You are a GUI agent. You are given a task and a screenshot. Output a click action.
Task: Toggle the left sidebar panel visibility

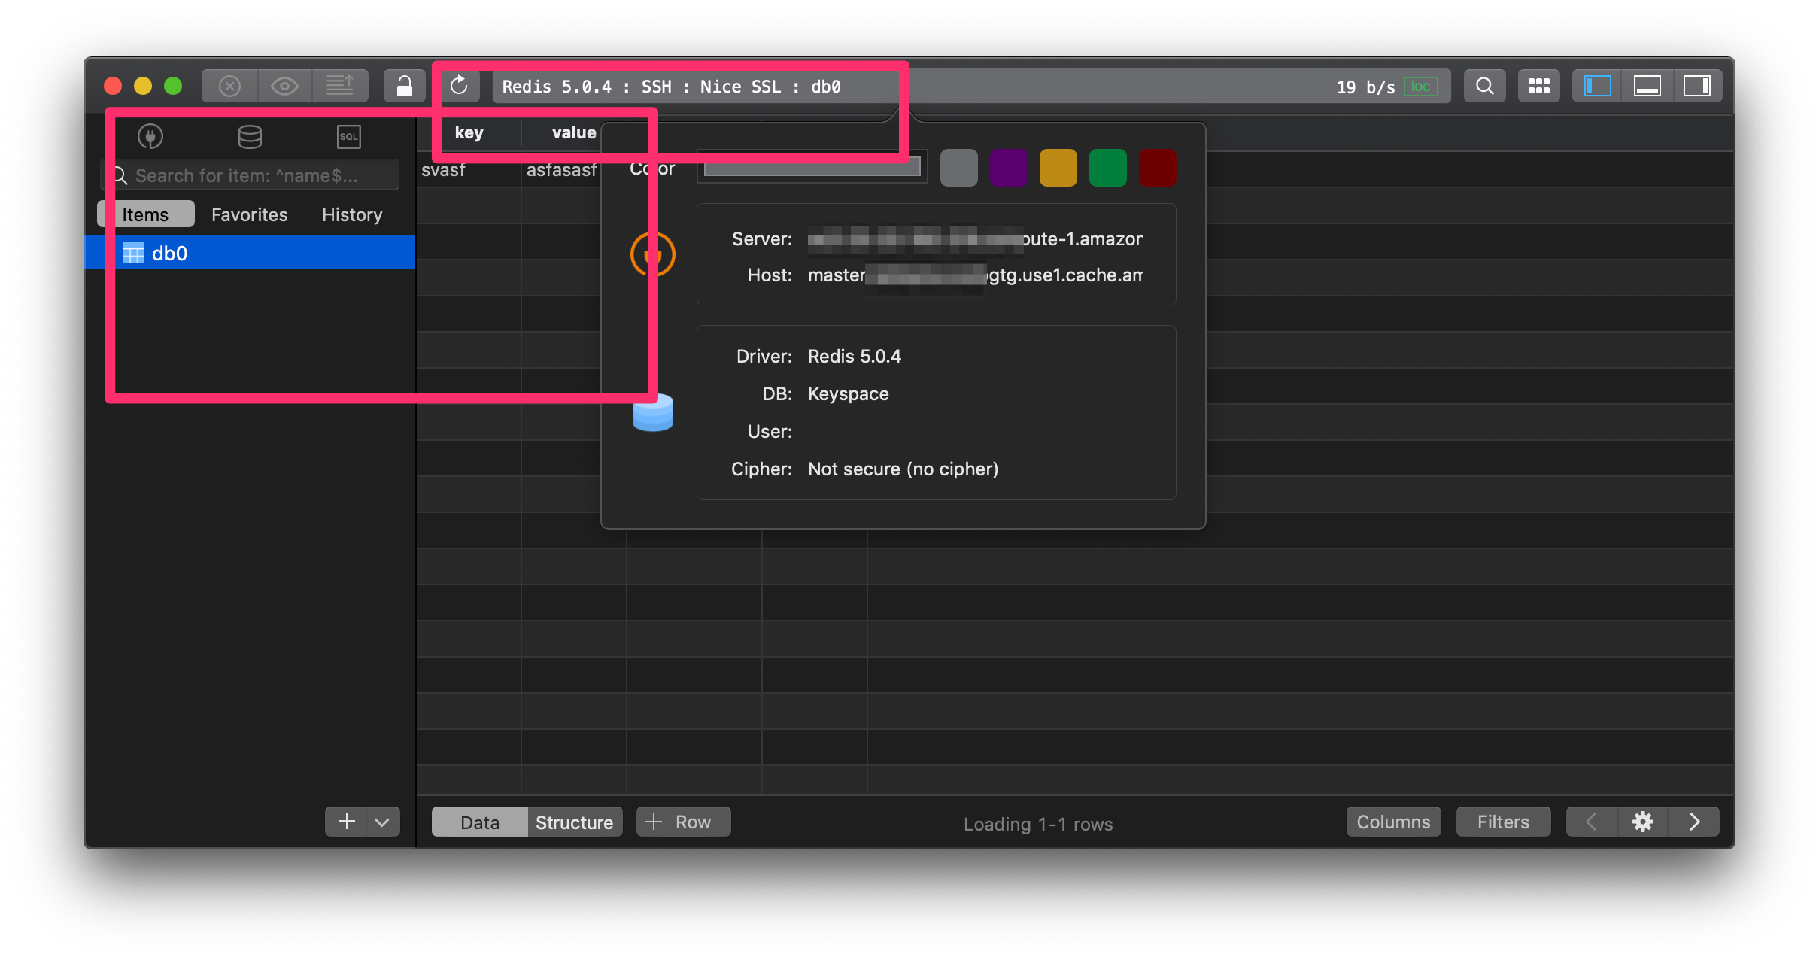pos(1597,85)
